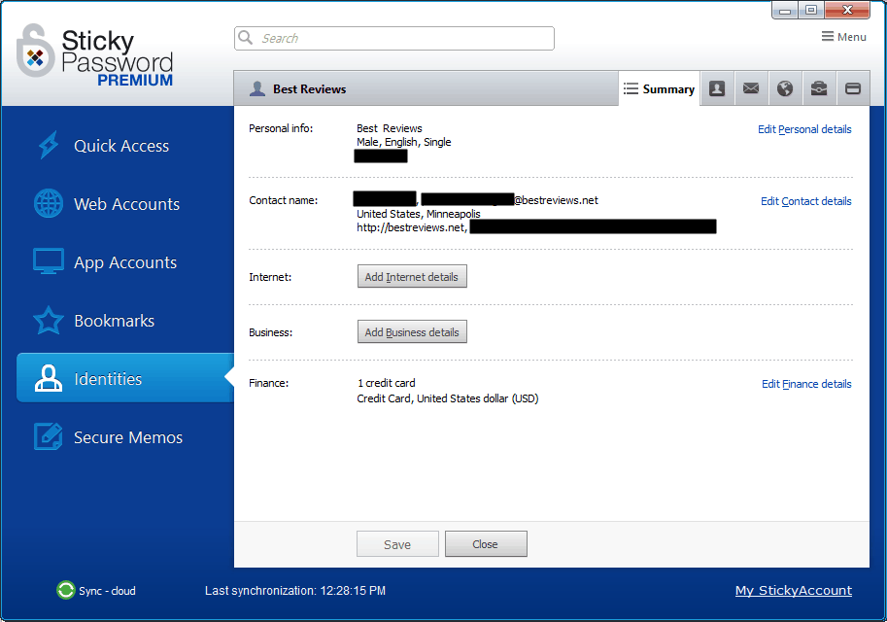Open Web Accounts from the sidebar
This screenshot has height=622, width=887.
coord(126,204)
